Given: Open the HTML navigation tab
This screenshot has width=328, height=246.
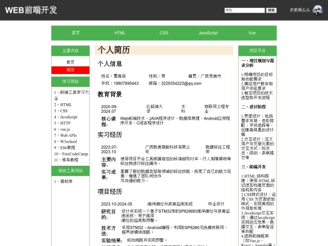Looking at the screenshot, I should tap(120, 33).
